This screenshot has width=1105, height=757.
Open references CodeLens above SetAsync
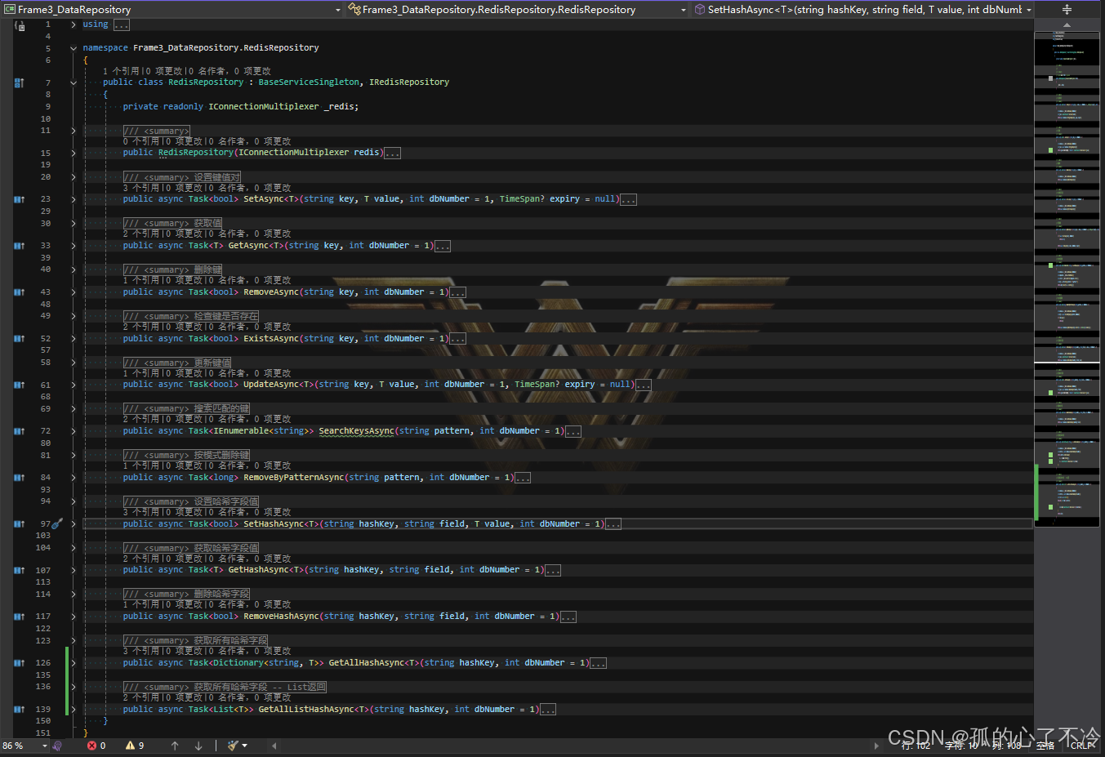pyautogui.click(x=141, y=188)
